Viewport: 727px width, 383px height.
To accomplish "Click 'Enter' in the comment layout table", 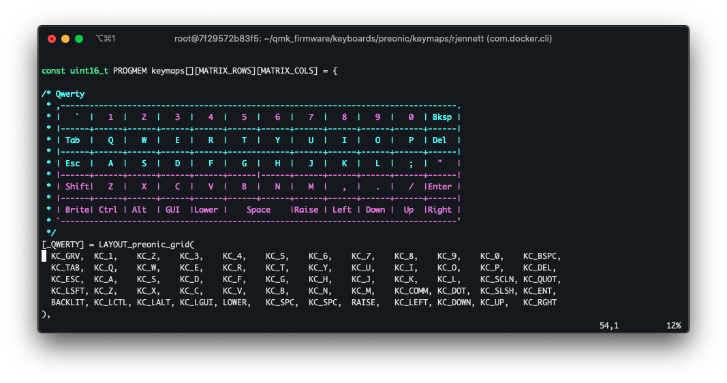I will 439,187.
